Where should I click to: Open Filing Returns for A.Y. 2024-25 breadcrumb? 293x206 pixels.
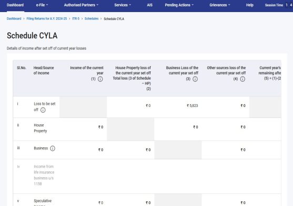[x=47, y=19]
